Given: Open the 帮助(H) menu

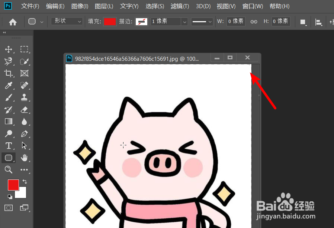Looking at the screenshot, I should coord(279,6).
